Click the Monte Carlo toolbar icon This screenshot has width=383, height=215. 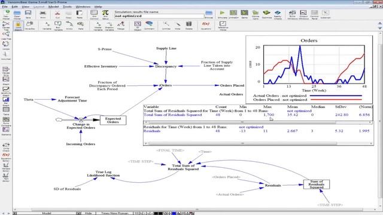pos(256,14)
